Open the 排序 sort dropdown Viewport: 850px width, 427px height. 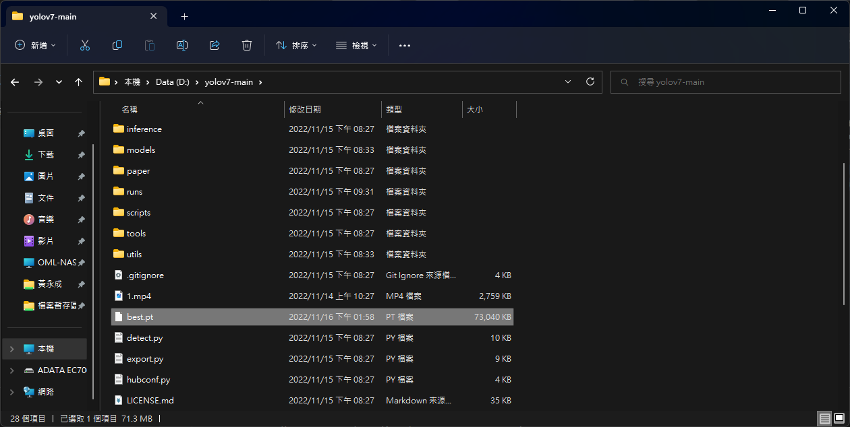pos(297,45)
